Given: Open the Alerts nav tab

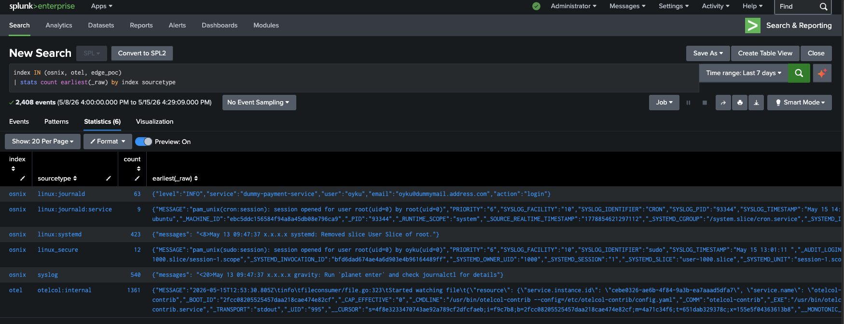Looking at the screenshot, I should coord(177,26).
